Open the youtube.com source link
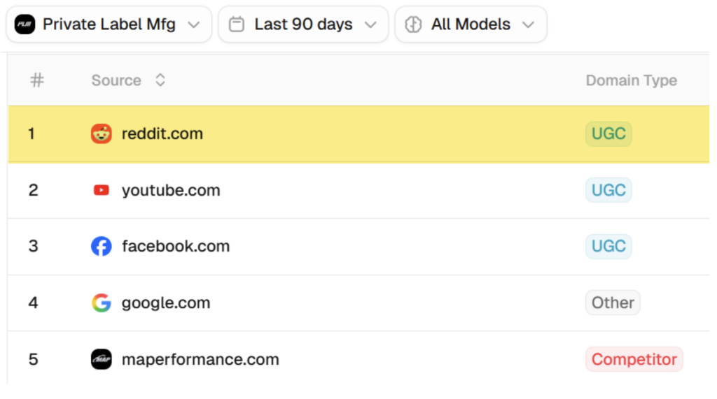This screenshot has height=399, width=717. coord(171,190)
